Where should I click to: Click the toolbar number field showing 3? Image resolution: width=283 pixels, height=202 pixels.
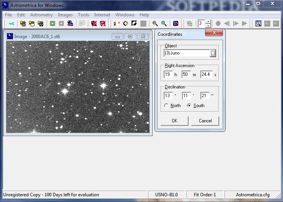point(202,24)
